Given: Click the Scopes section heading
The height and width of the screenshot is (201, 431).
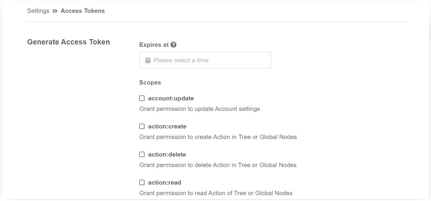Looking at the screenshot, I should point(150,83).
